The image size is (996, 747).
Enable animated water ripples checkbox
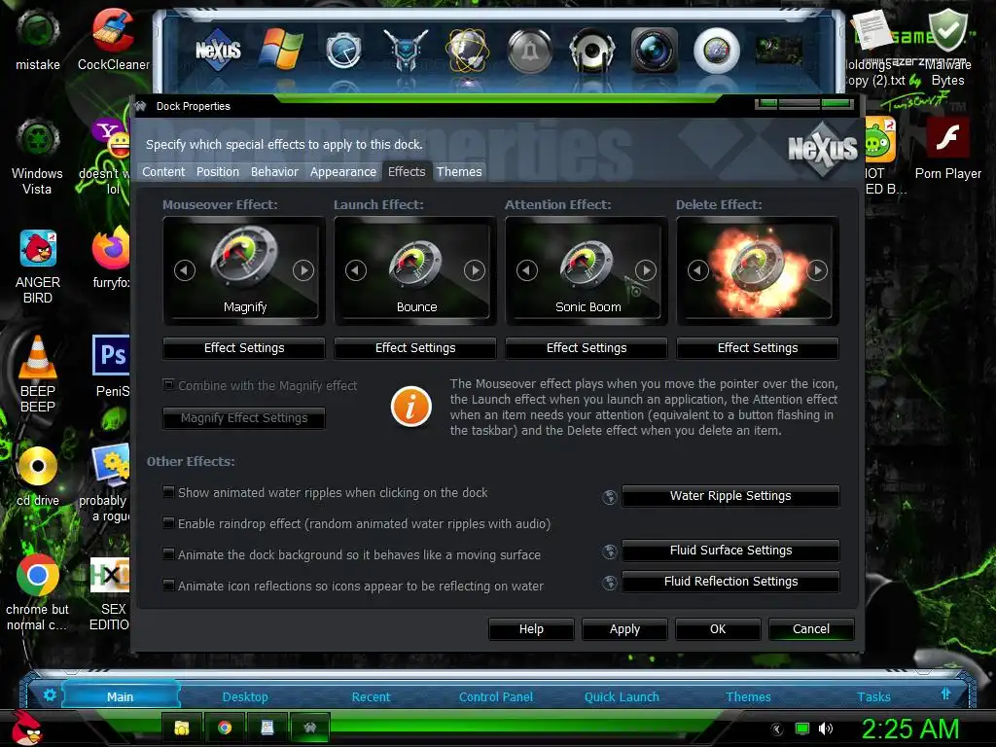168,491
